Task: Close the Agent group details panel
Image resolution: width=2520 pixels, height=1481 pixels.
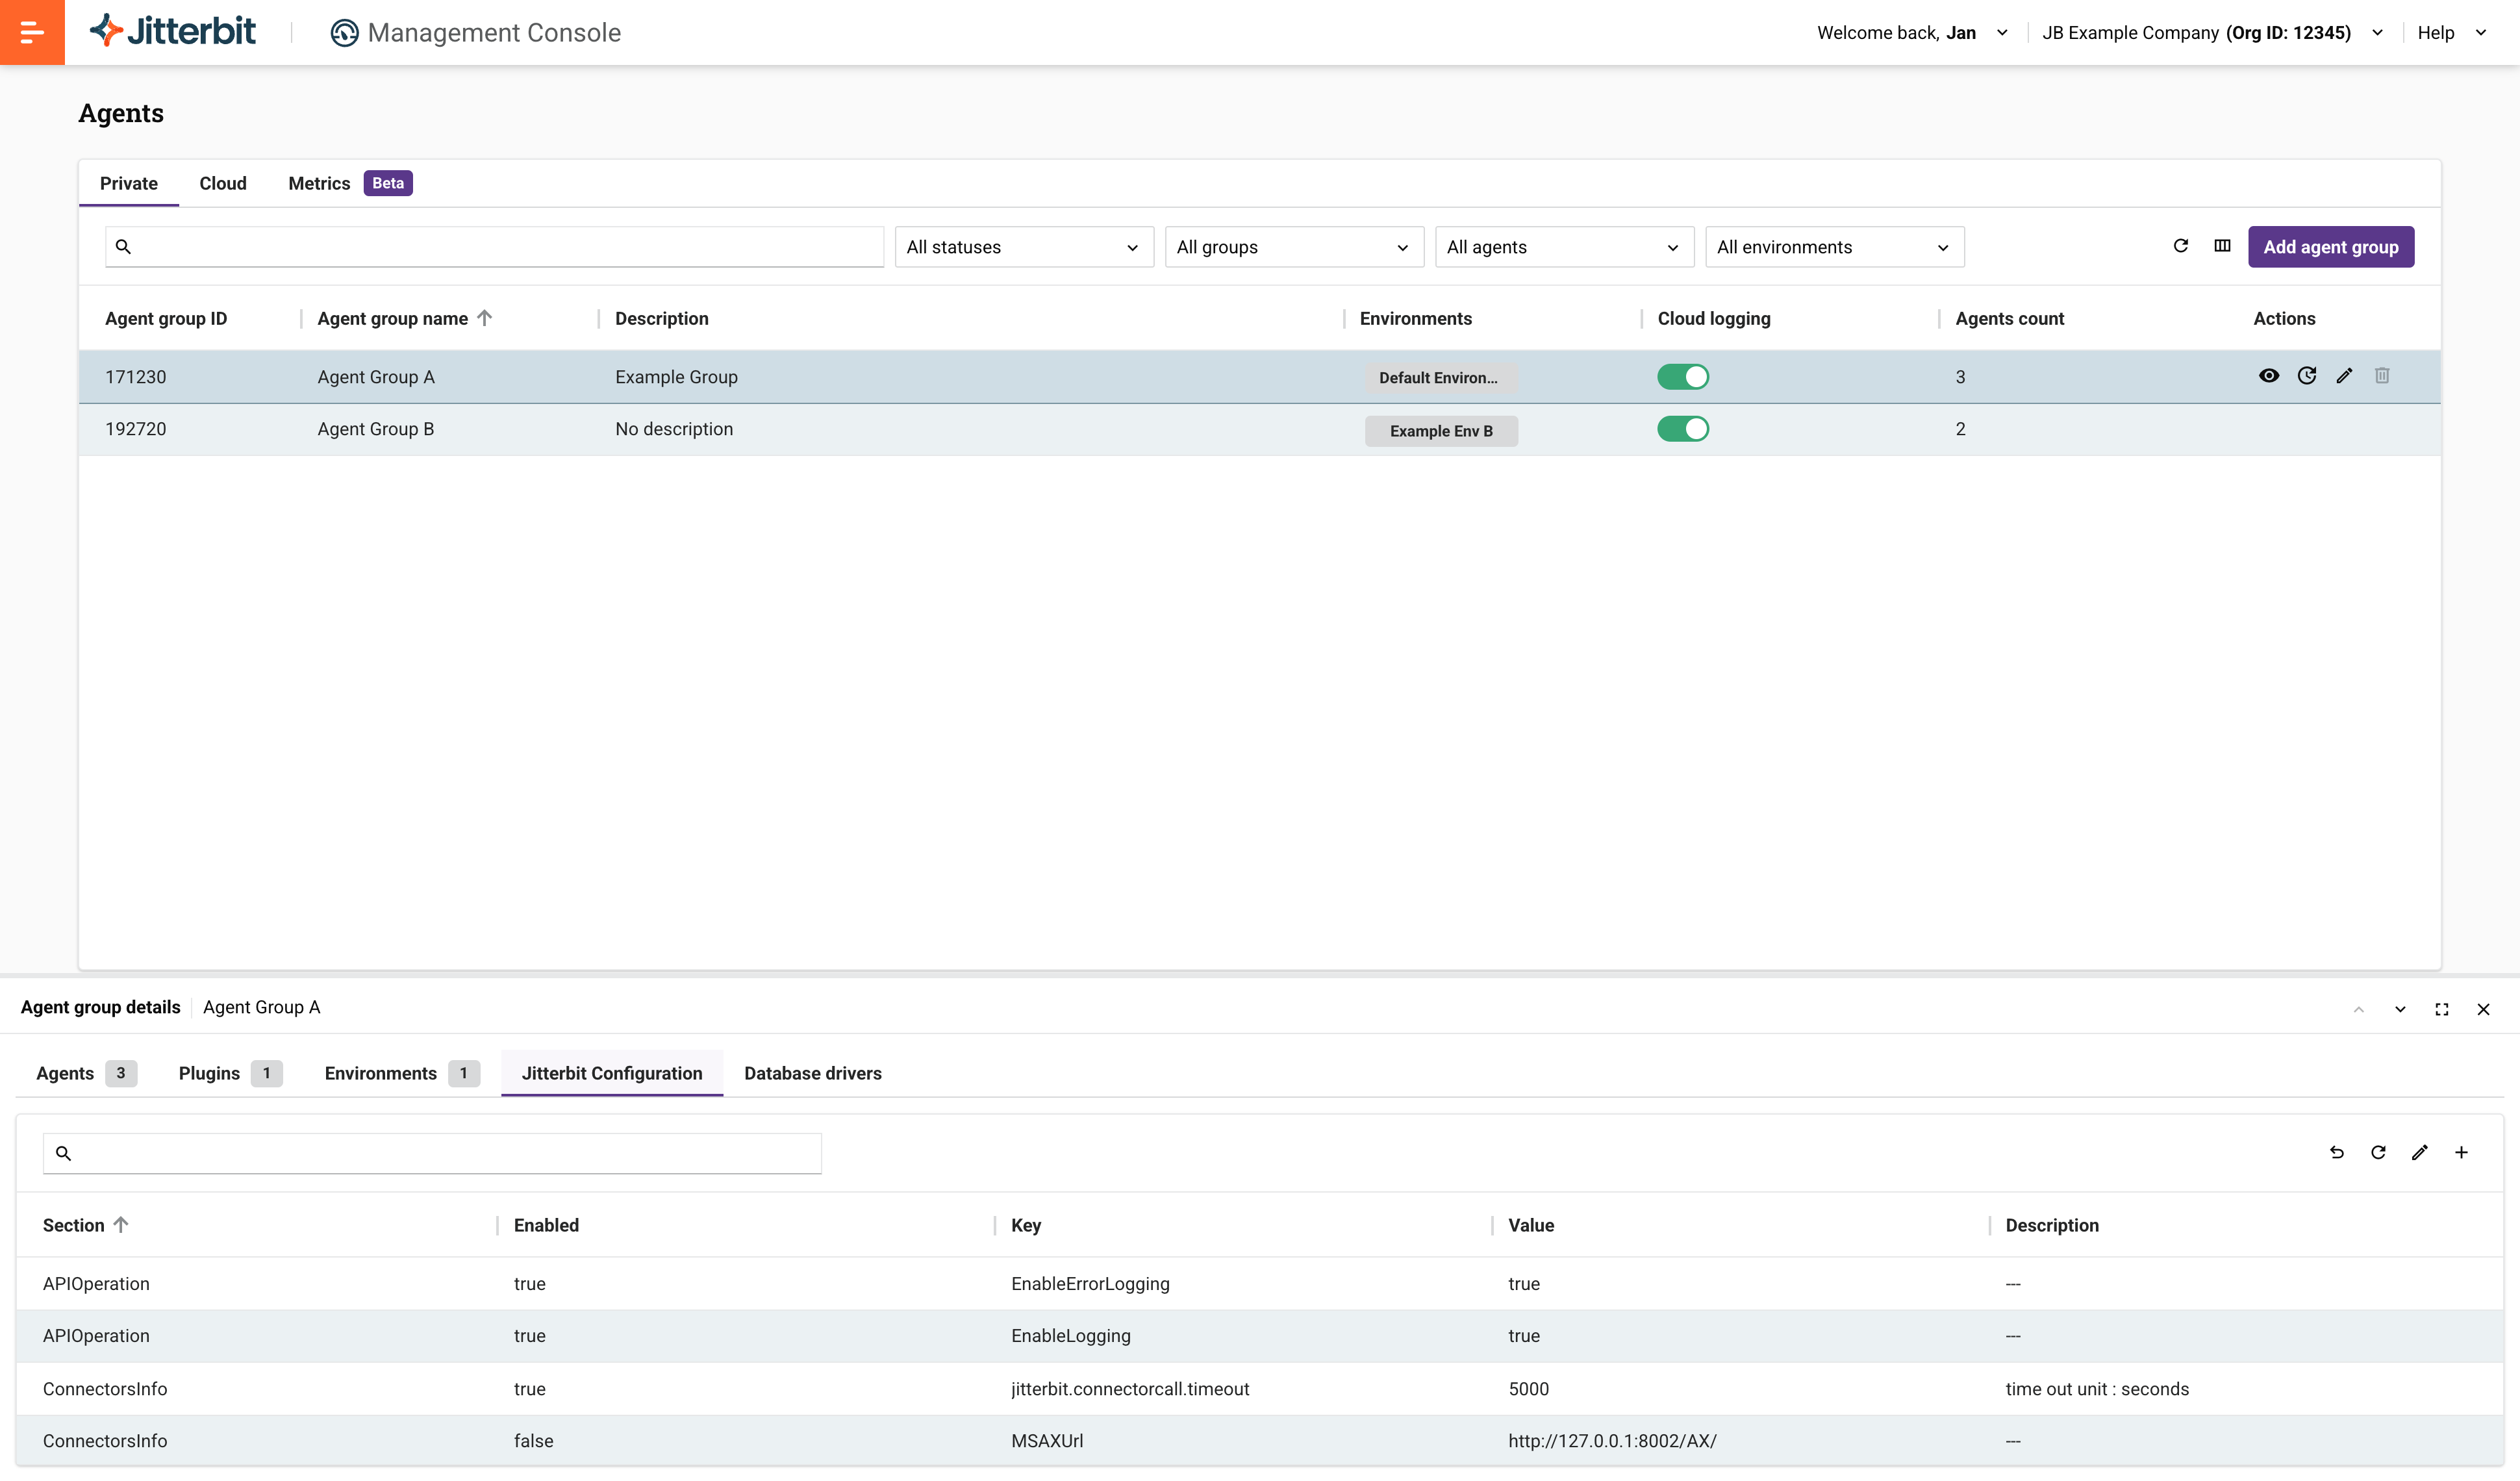Action: point(2483,1010)
